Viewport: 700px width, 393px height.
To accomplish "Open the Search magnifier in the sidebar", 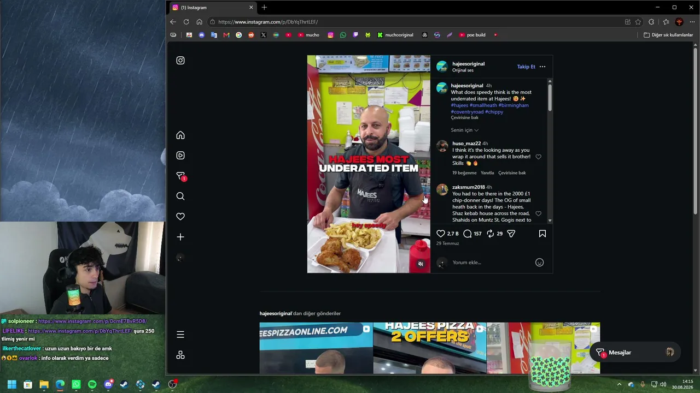I will [x=180, y=196].
